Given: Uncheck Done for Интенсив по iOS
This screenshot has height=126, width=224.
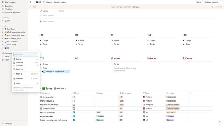Looking at the screenshot, I should click(x=74, y=116).
